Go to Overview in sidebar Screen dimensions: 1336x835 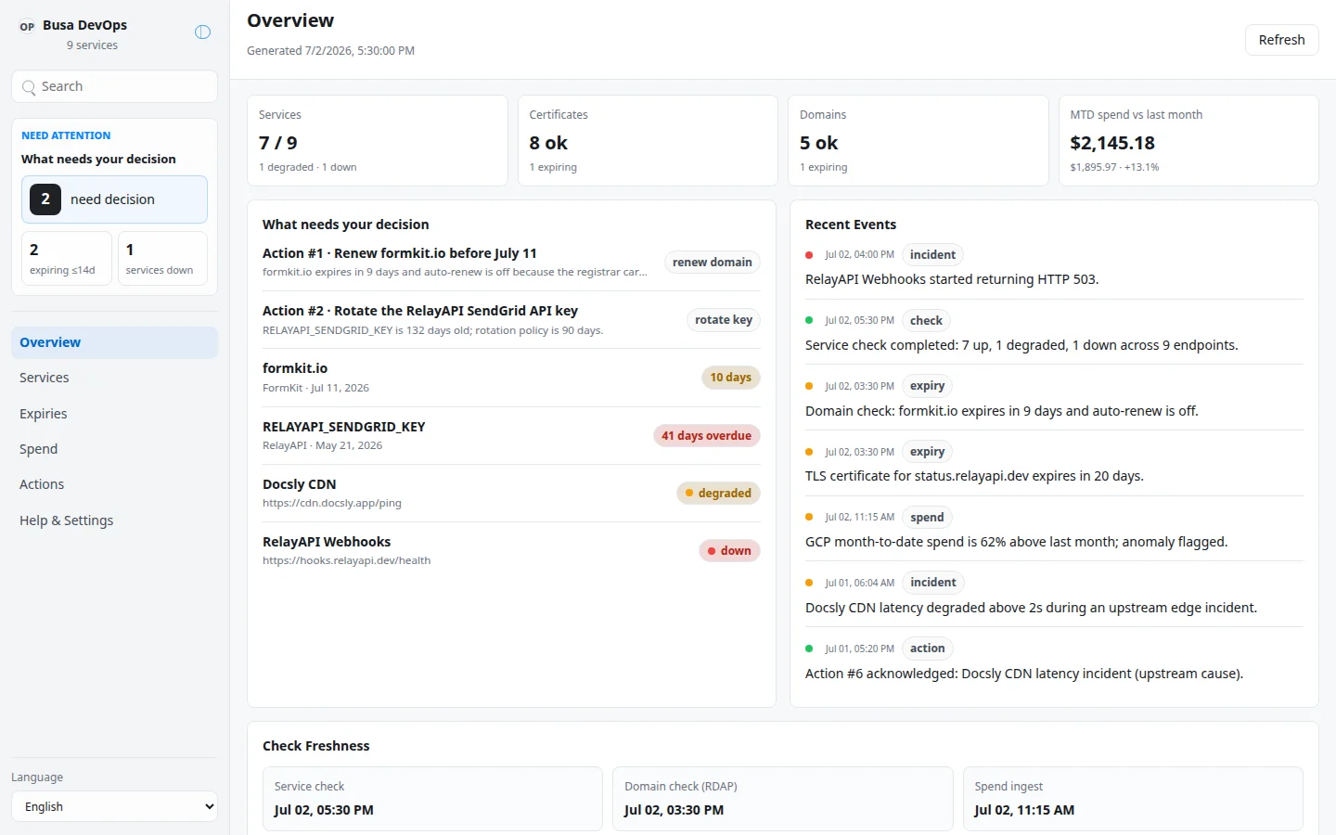point(115,342)
